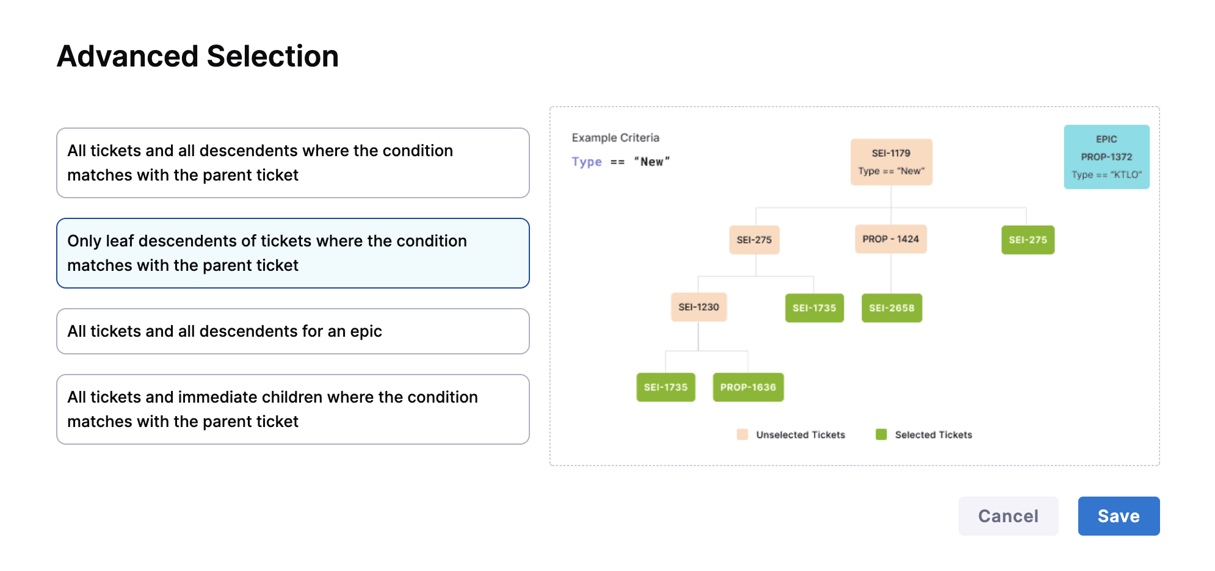The width and height of the screenshot is (1215, 571).
Task: Choose "Only leaf descendents" option
Action: [292, 253]
